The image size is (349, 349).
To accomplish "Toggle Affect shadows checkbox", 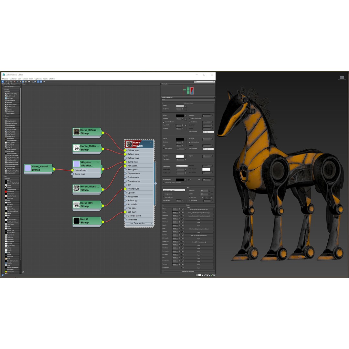I will tap(189, 143).
